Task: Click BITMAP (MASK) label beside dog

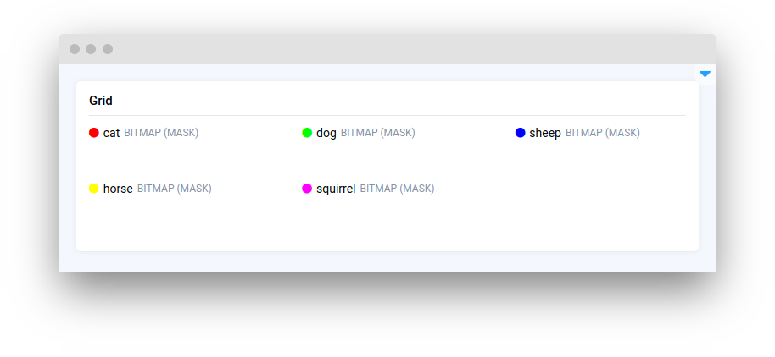Action: point(378,133)
